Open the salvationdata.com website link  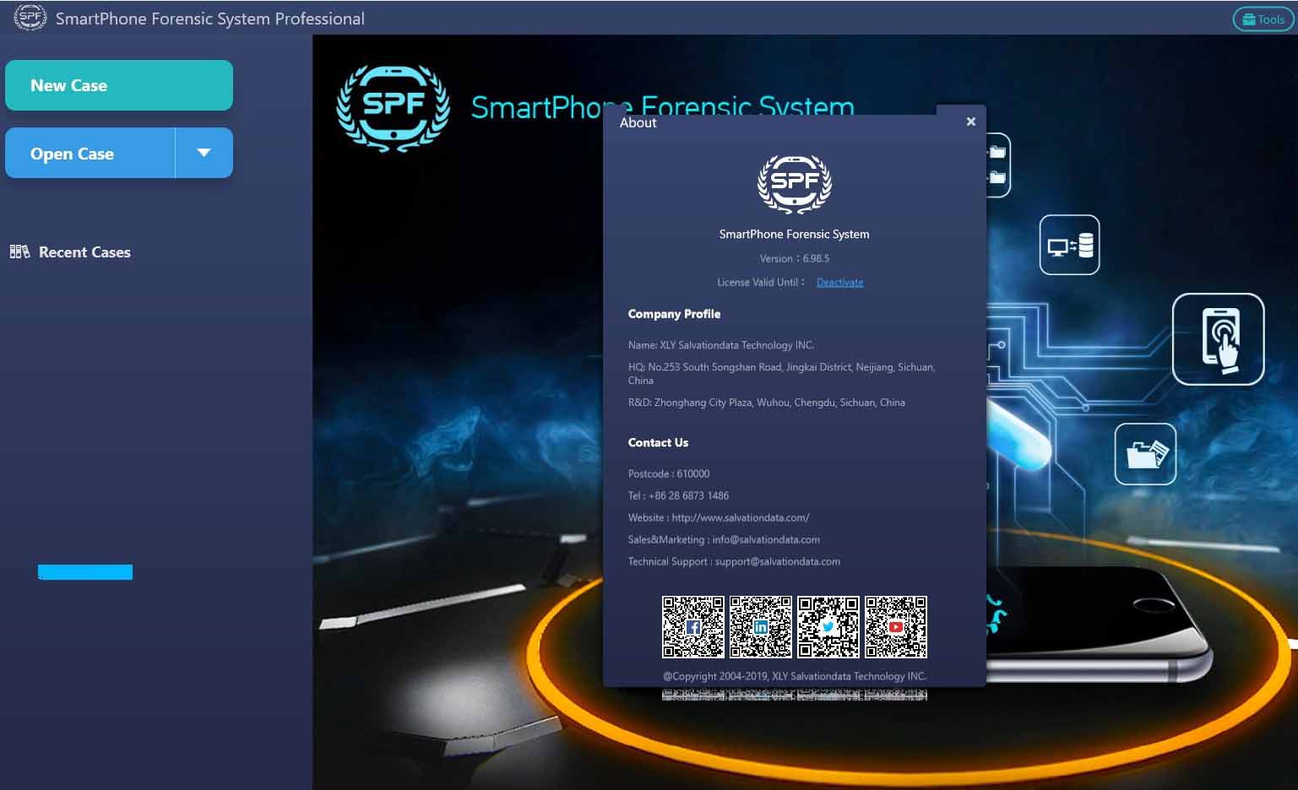click(x=740, y=517)
